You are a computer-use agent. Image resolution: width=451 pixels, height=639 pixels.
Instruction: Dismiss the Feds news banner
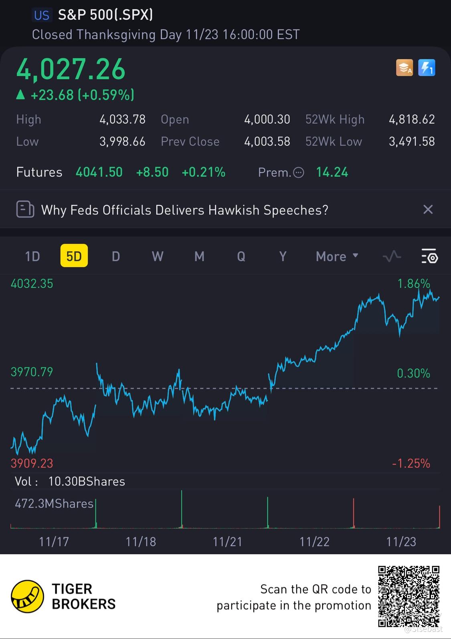[428, 209]
